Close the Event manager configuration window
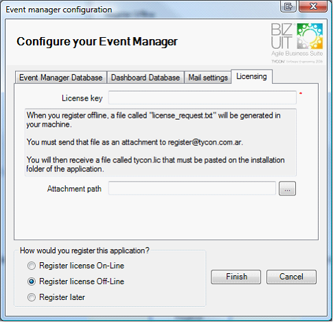 point(313,6)
